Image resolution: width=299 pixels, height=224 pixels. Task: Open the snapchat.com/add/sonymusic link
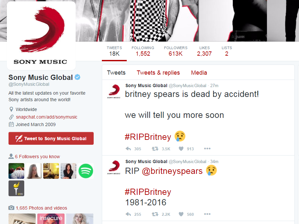coord(47,117)
